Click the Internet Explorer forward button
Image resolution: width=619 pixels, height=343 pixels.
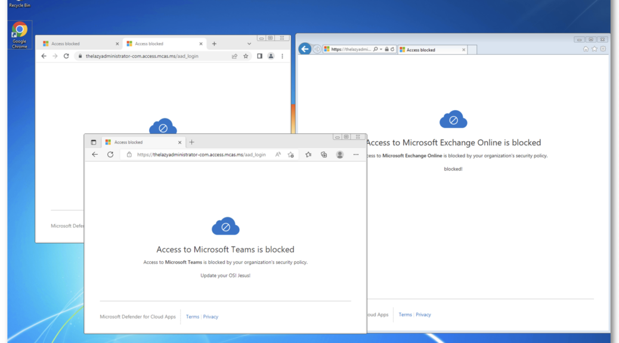coord(317,49)
